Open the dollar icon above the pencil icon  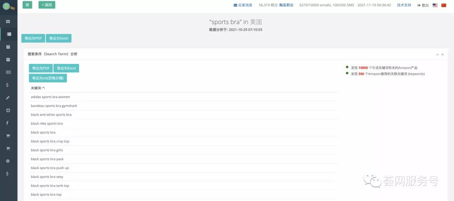(7, 85)
